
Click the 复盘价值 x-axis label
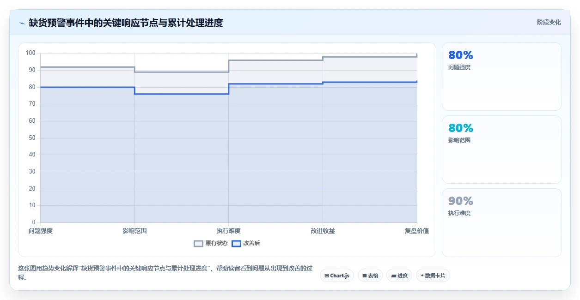point(416,231)
